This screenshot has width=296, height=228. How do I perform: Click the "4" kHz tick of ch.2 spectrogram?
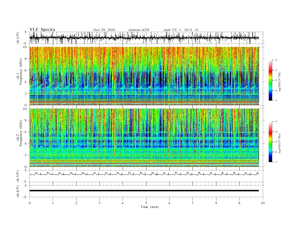click(26, 143)
